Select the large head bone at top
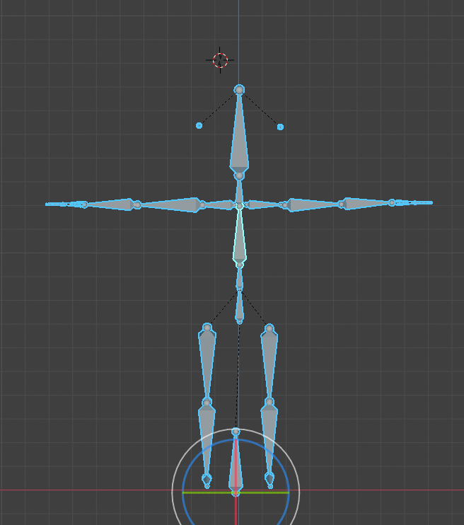The height and width of the screenshot is (525, 464). click(239, 134)
